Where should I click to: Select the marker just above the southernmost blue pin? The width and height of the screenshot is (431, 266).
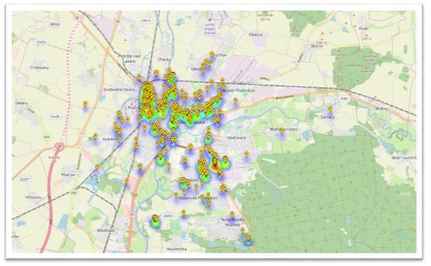coord(242,231)
